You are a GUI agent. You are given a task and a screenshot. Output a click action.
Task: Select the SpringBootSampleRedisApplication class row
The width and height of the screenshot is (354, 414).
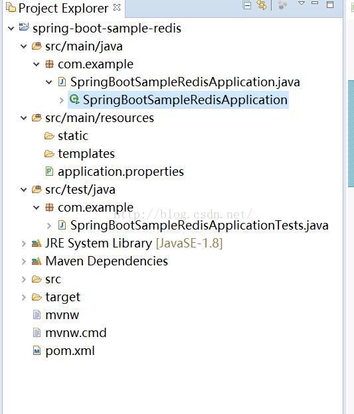[x=178, y=100]
